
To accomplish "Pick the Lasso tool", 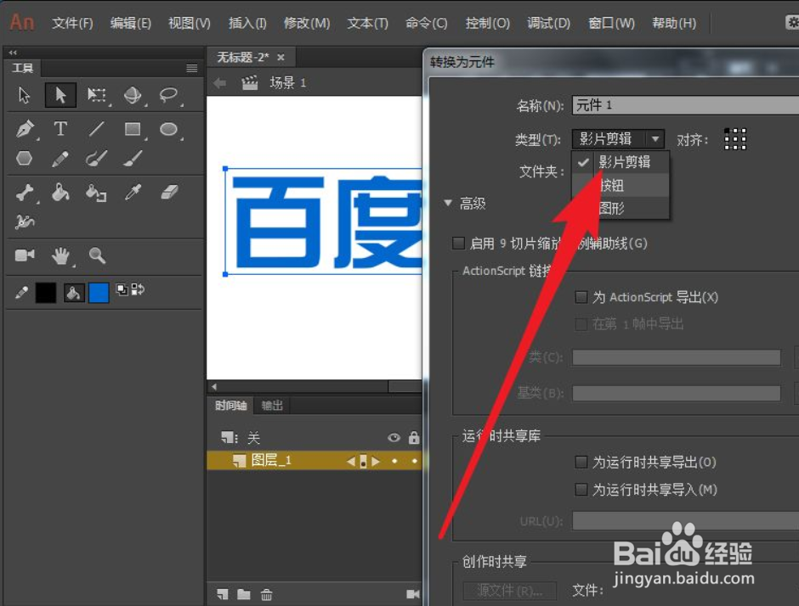I will point(168,95).
